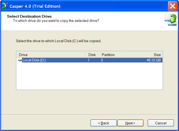Select the Local Disk (D:) row
The image size is (179, 131).
89,60
